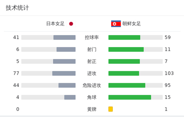Viewport: 184px width, 117px height.
Task: Click the 危险进攻 stat label
Action: [92, 85]
